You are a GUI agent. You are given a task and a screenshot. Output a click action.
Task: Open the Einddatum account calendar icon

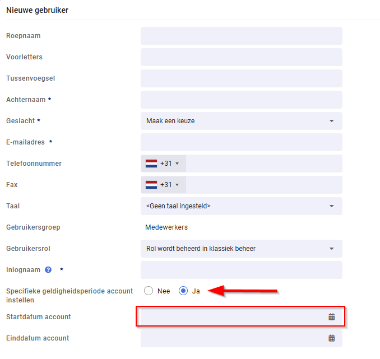(331, 338)
